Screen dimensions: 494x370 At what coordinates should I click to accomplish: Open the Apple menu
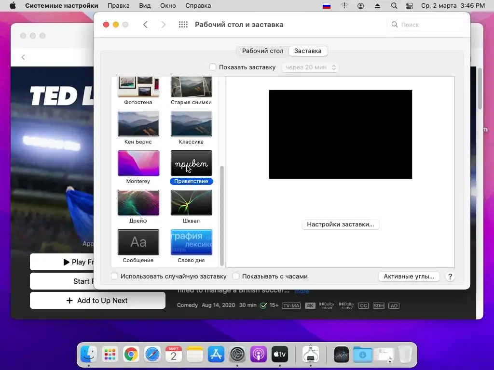coord(13,6)
